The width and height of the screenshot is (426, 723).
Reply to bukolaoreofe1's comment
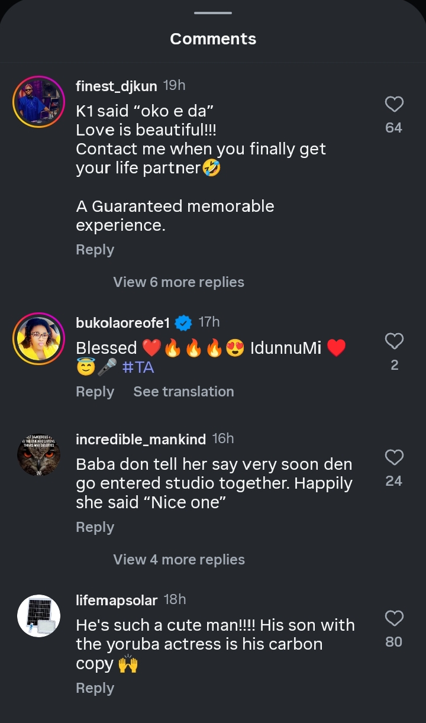click(95, 392)
